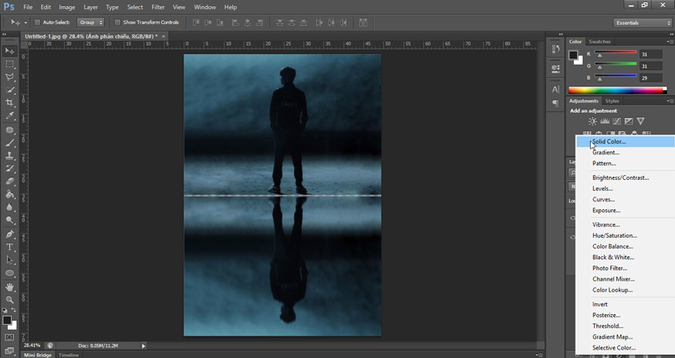Toggle Quick Mask mode

coord(9,337)
